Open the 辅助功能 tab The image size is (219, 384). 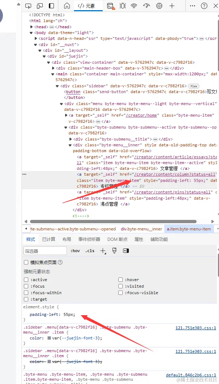click(159, 239)
